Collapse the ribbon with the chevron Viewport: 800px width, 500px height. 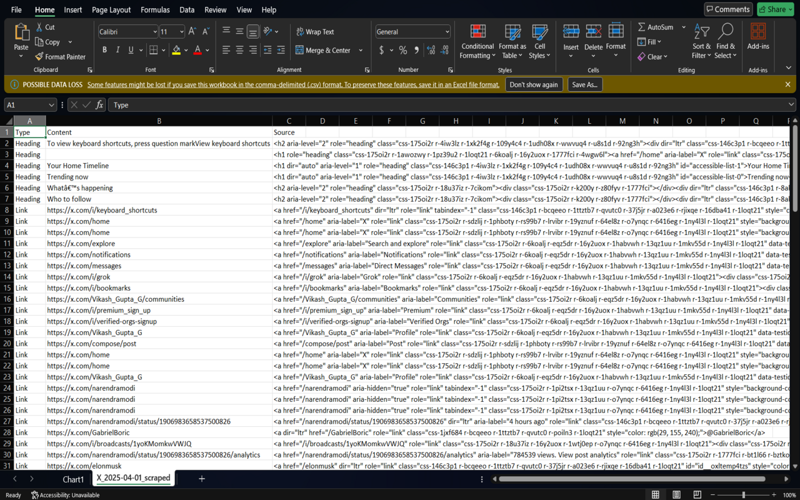coord(789,68)
